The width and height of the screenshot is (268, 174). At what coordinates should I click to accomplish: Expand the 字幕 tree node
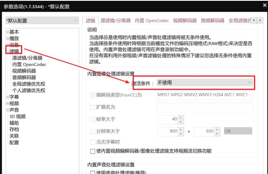click(8, 97)
